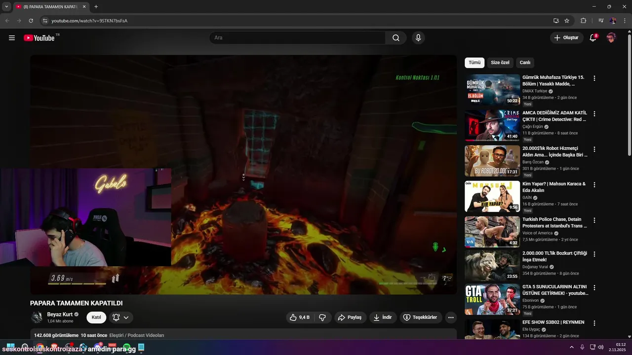
Task: Click the İndir download button
Action: click(383, 318)
